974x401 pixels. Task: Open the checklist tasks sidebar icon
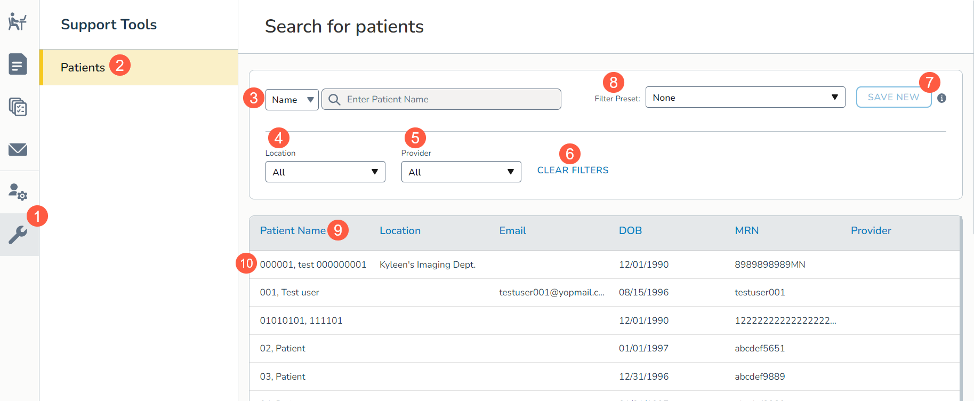pyautogui.click(x=18, y=107)
